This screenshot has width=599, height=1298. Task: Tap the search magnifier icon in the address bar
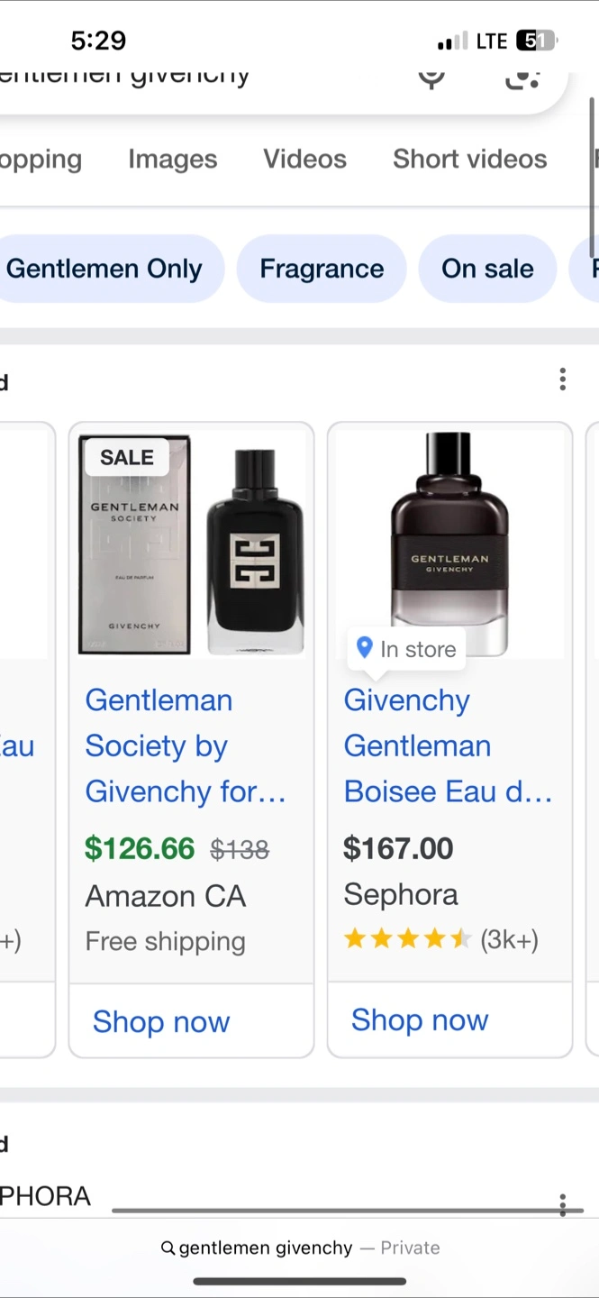coord(168,1248)
